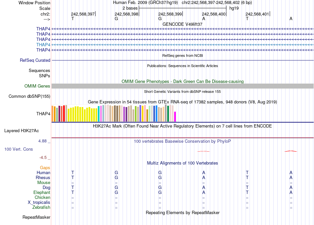Click the GENCODE V49lift37 track title

tap(182, 24)
